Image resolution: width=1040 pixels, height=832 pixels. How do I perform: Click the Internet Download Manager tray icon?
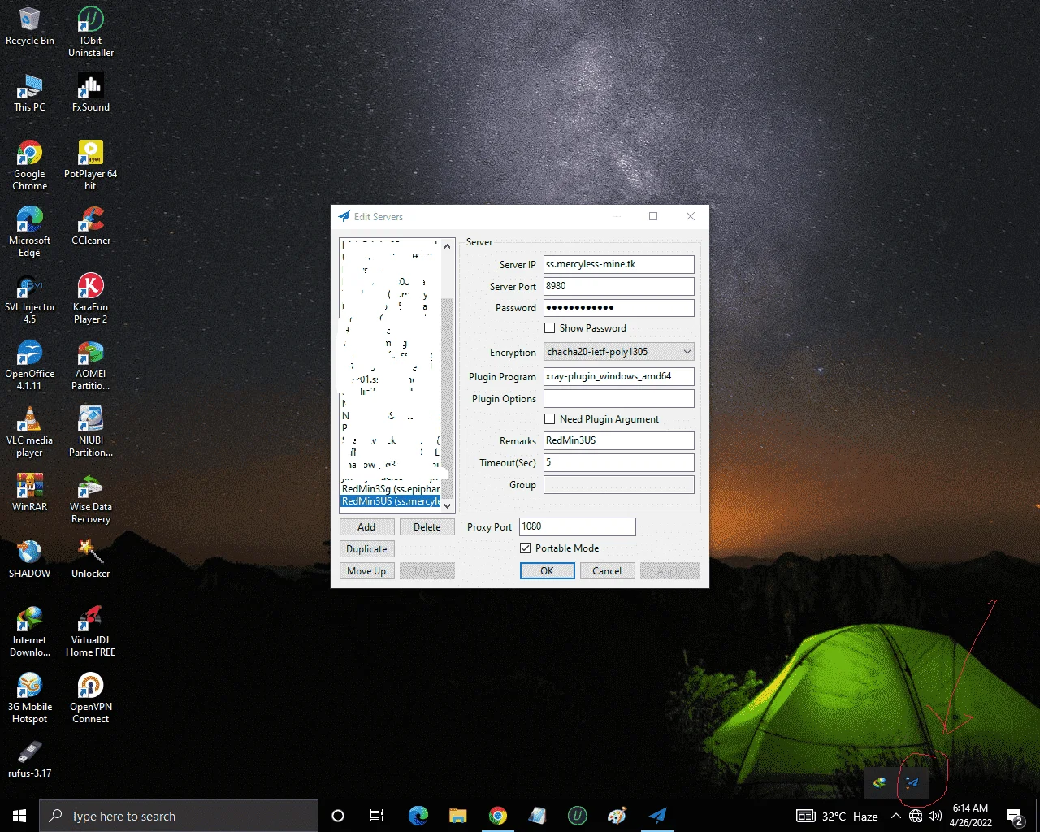880,783
